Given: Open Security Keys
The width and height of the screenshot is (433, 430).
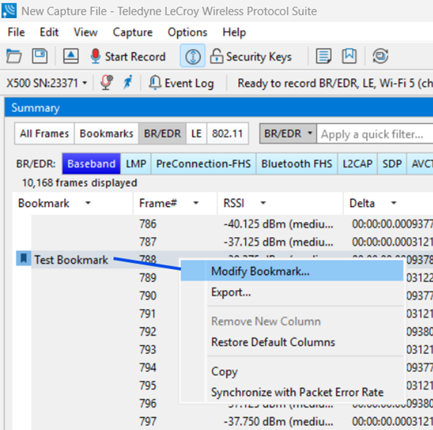Looking at the screenshot, I should [251, 57].
